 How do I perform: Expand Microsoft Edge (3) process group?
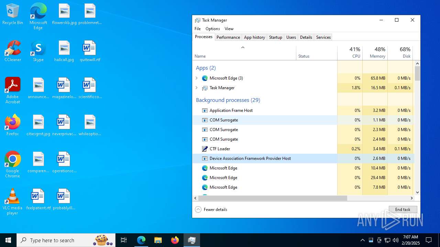[197, 78]
